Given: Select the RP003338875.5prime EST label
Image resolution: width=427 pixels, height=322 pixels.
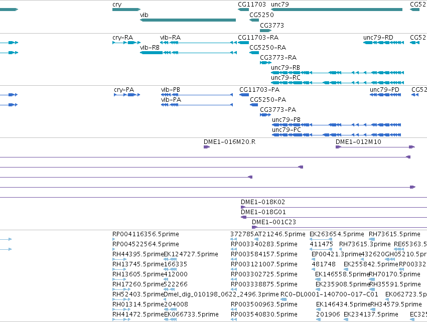Looking at the screenshot, I should click(x=264, y=284).
